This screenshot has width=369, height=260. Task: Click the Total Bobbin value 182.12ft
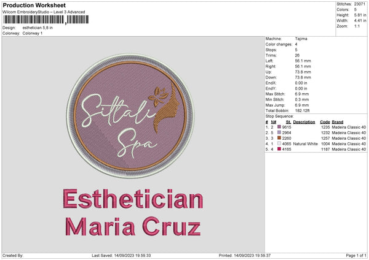[303, 110]
